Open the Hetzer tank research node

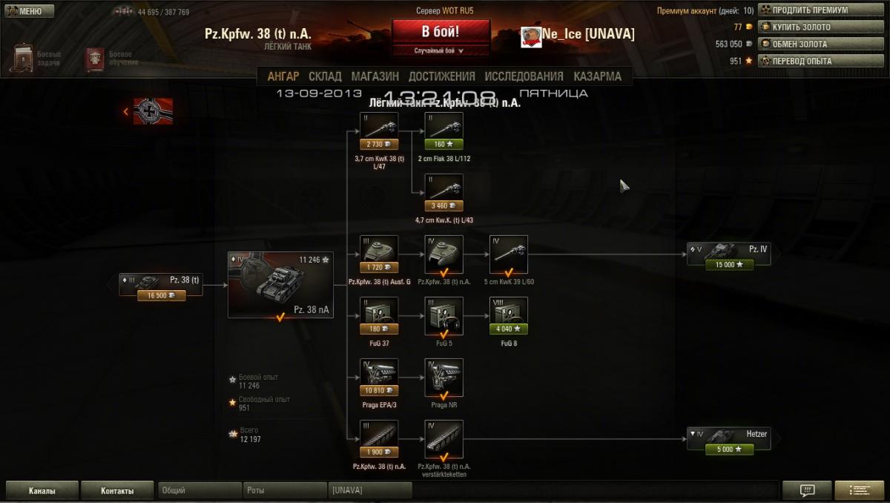coord(729,441)
